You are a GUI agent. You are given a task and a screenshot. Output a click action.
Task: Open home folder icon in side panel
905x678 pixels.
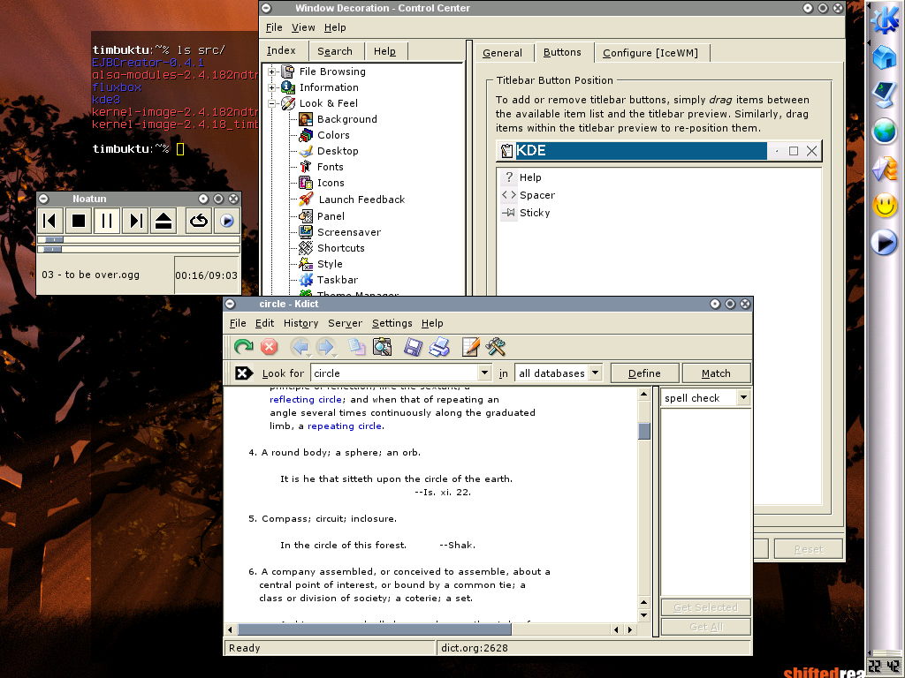pyautogui.click(x=884, y=57)
